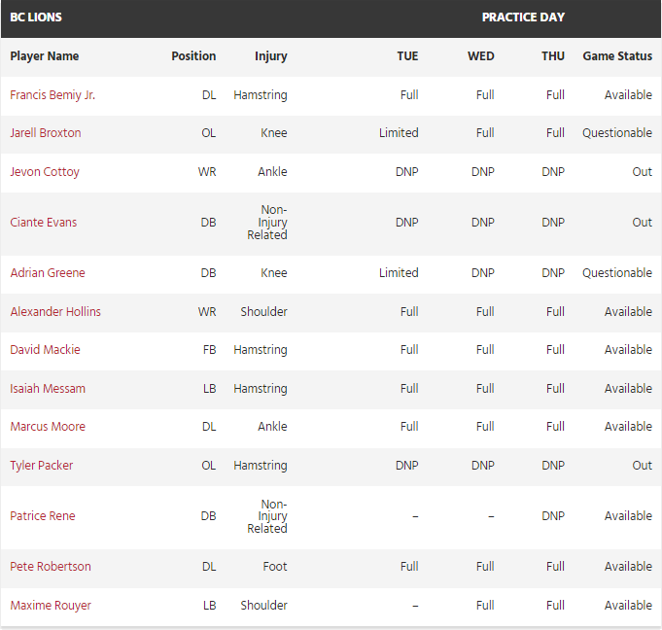Screen dimensions: 662x630
Task: Select Patrice Rene's Thursday DNP cell
Action: point(553,516)
